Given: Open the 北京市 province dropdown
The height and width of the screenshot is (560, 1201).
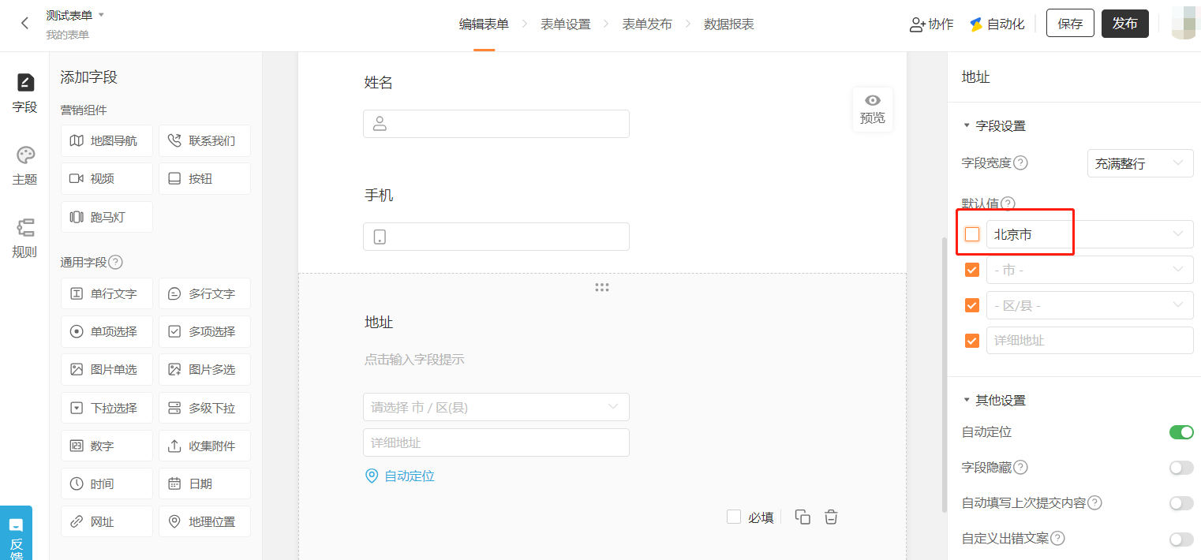Looking at the screenshot, I should pyautogui.click(x=1090, y=234).
